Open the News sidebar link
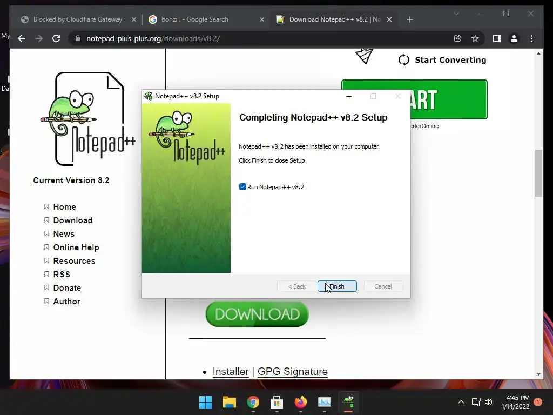 (64, 233)
